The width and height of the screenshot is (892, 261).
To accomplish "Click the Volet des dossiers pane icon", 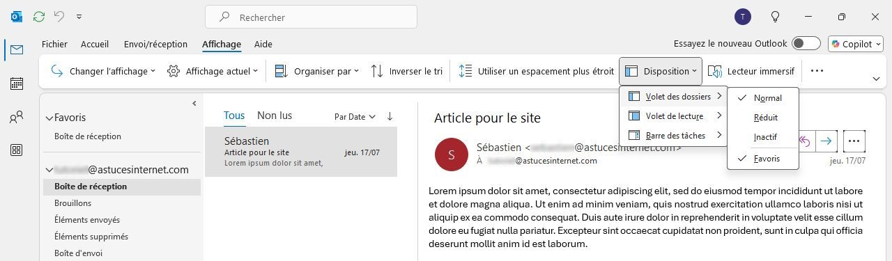I will [x=633, y=97].
